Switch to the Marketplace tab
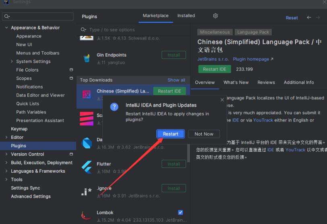 (x=155, y=16)
